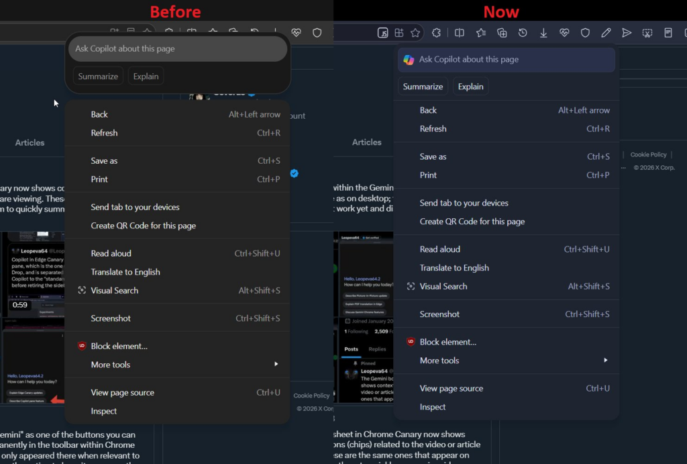The height and width of the screenshot is (464, 687).
Task: Choose Back in the Before context menu
Action: point(178,114)
